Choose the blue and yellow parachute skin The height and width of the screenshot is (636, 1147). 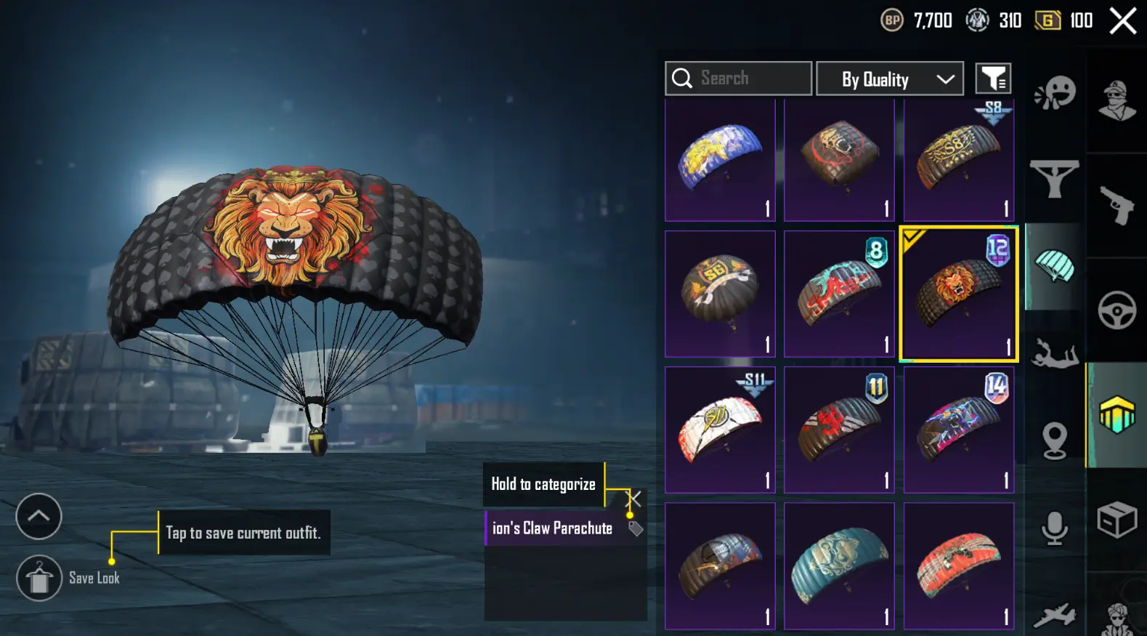coord(720,160)
